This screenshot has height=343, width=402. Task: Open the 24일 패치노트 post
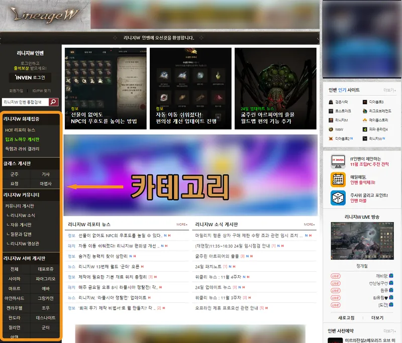(x=208, y=266)
